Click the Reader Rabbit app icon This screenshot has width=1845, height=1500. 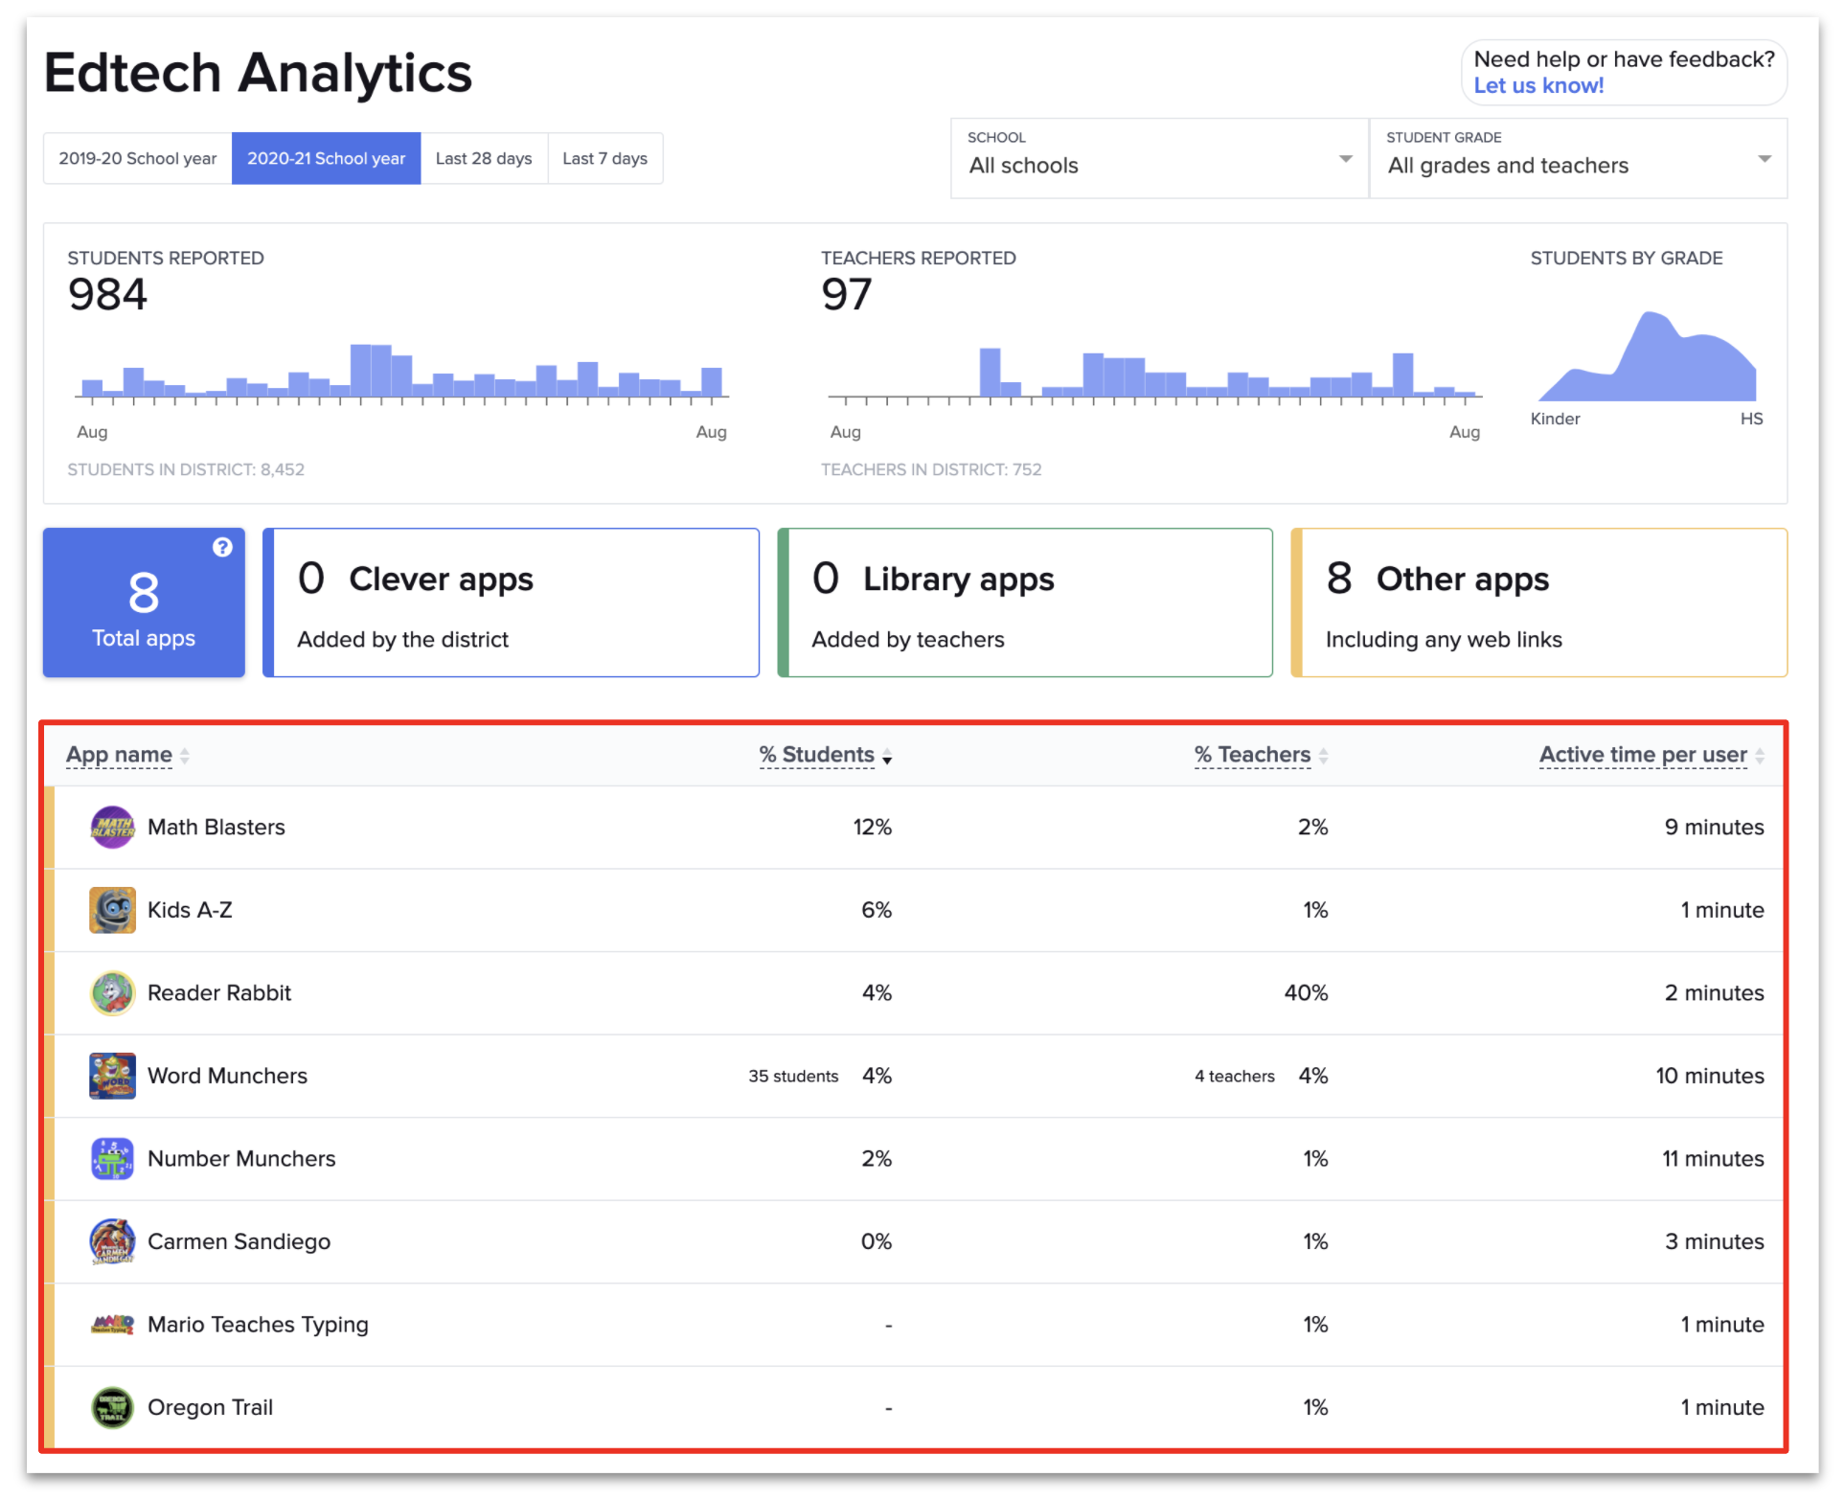tap(112, 992)
